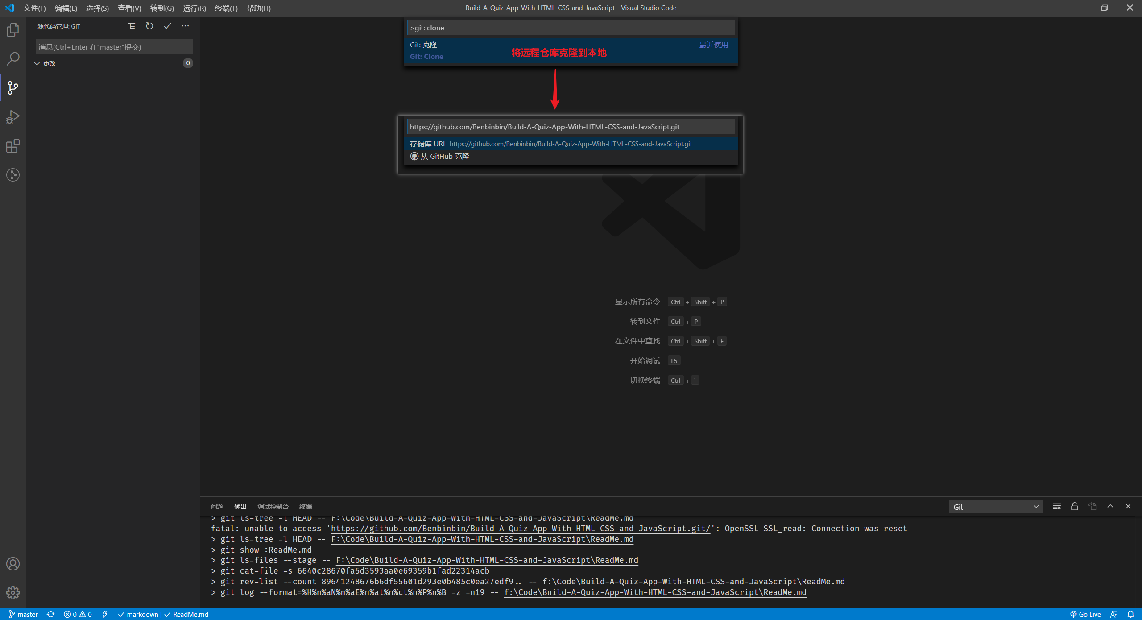Click the lightning bolt status bar icon
1142x620 pixels.
(x=105, y=614)
